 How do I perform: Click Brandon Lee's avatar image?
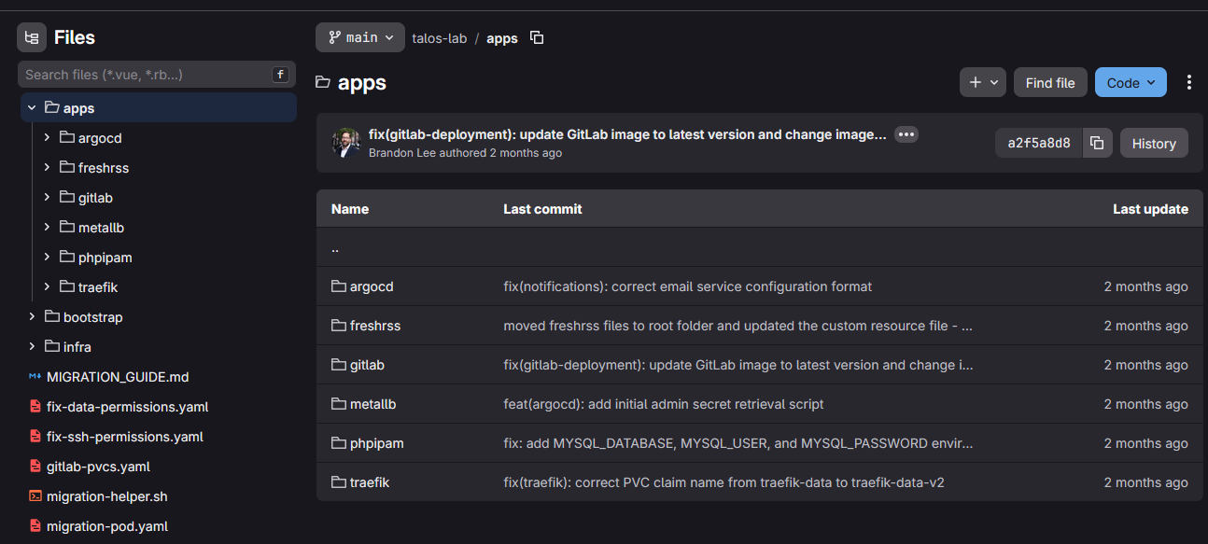[346, 143]
